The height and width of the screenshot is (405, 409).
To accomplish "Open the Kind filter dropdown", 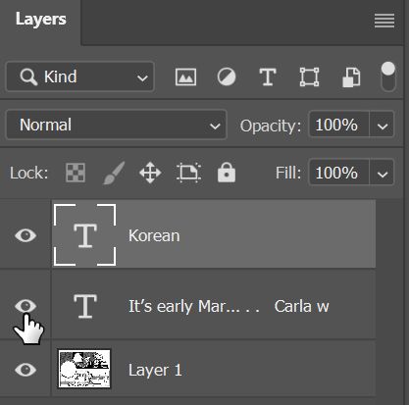I will (x=79, y=76).
